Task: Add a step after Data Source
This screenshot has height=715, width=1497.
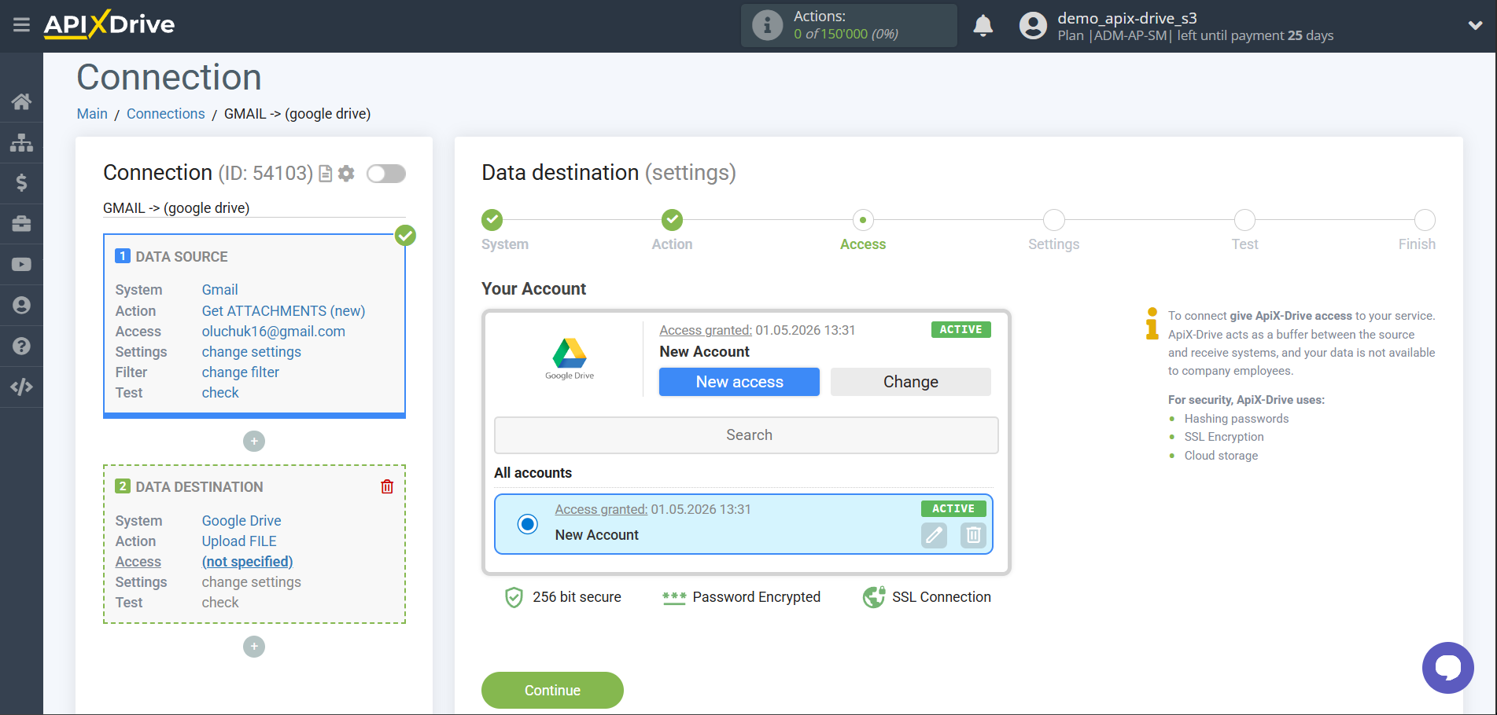Action: point(254,441)
